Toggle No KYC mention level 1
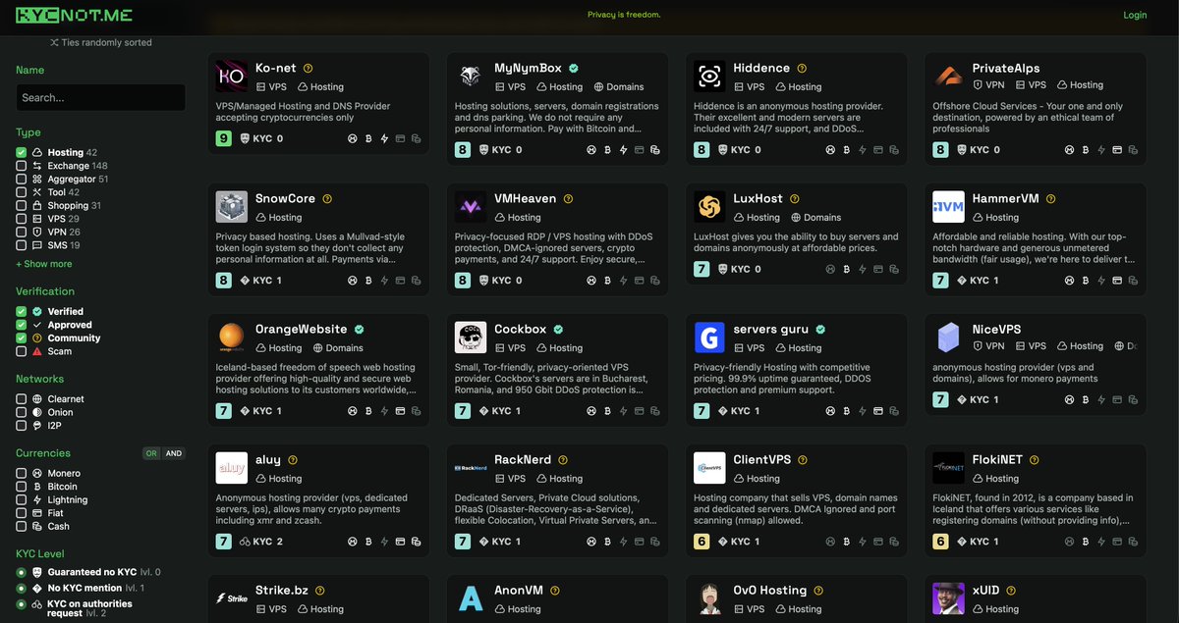The height and width of the screenshot is (623, 1179). (21, 588)
